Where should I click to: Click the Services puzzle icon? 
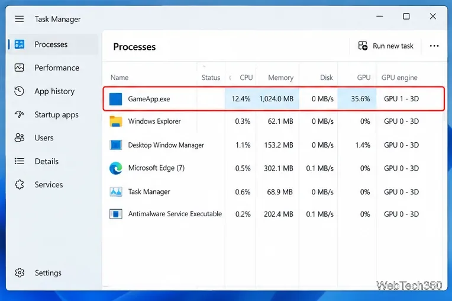pos(20,184)
